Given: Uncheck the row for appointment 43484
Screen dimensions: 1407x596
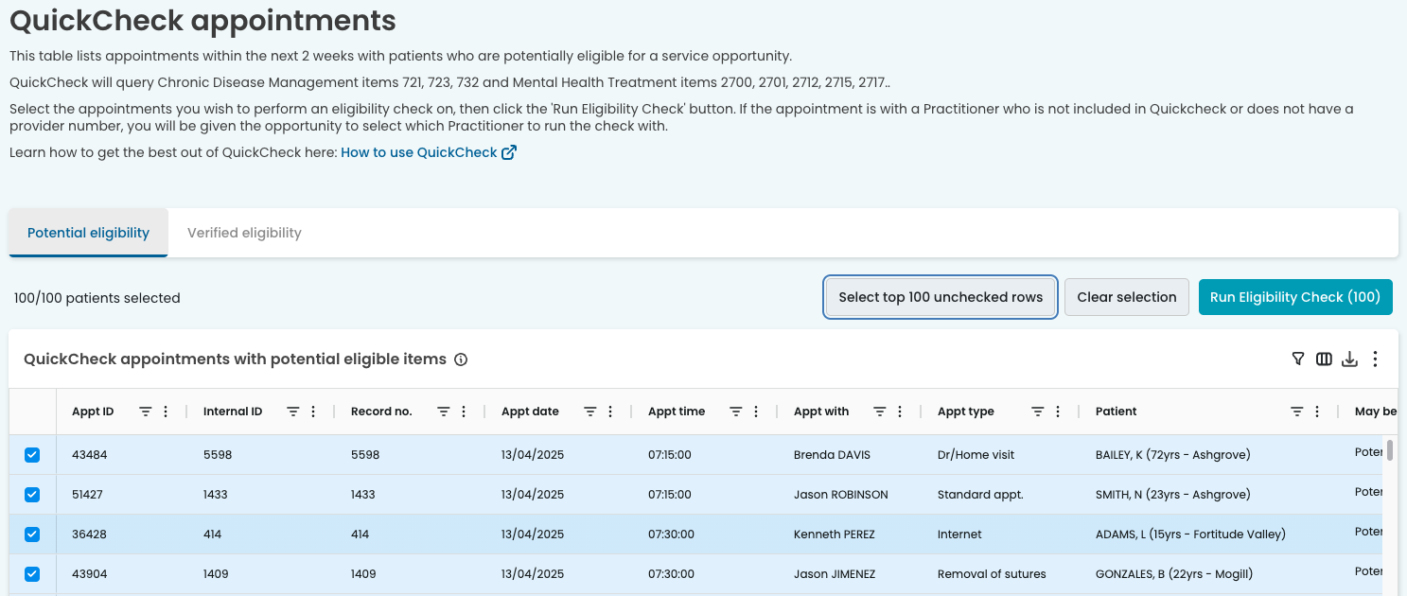Looking at the screenshot, I should 32,455.
